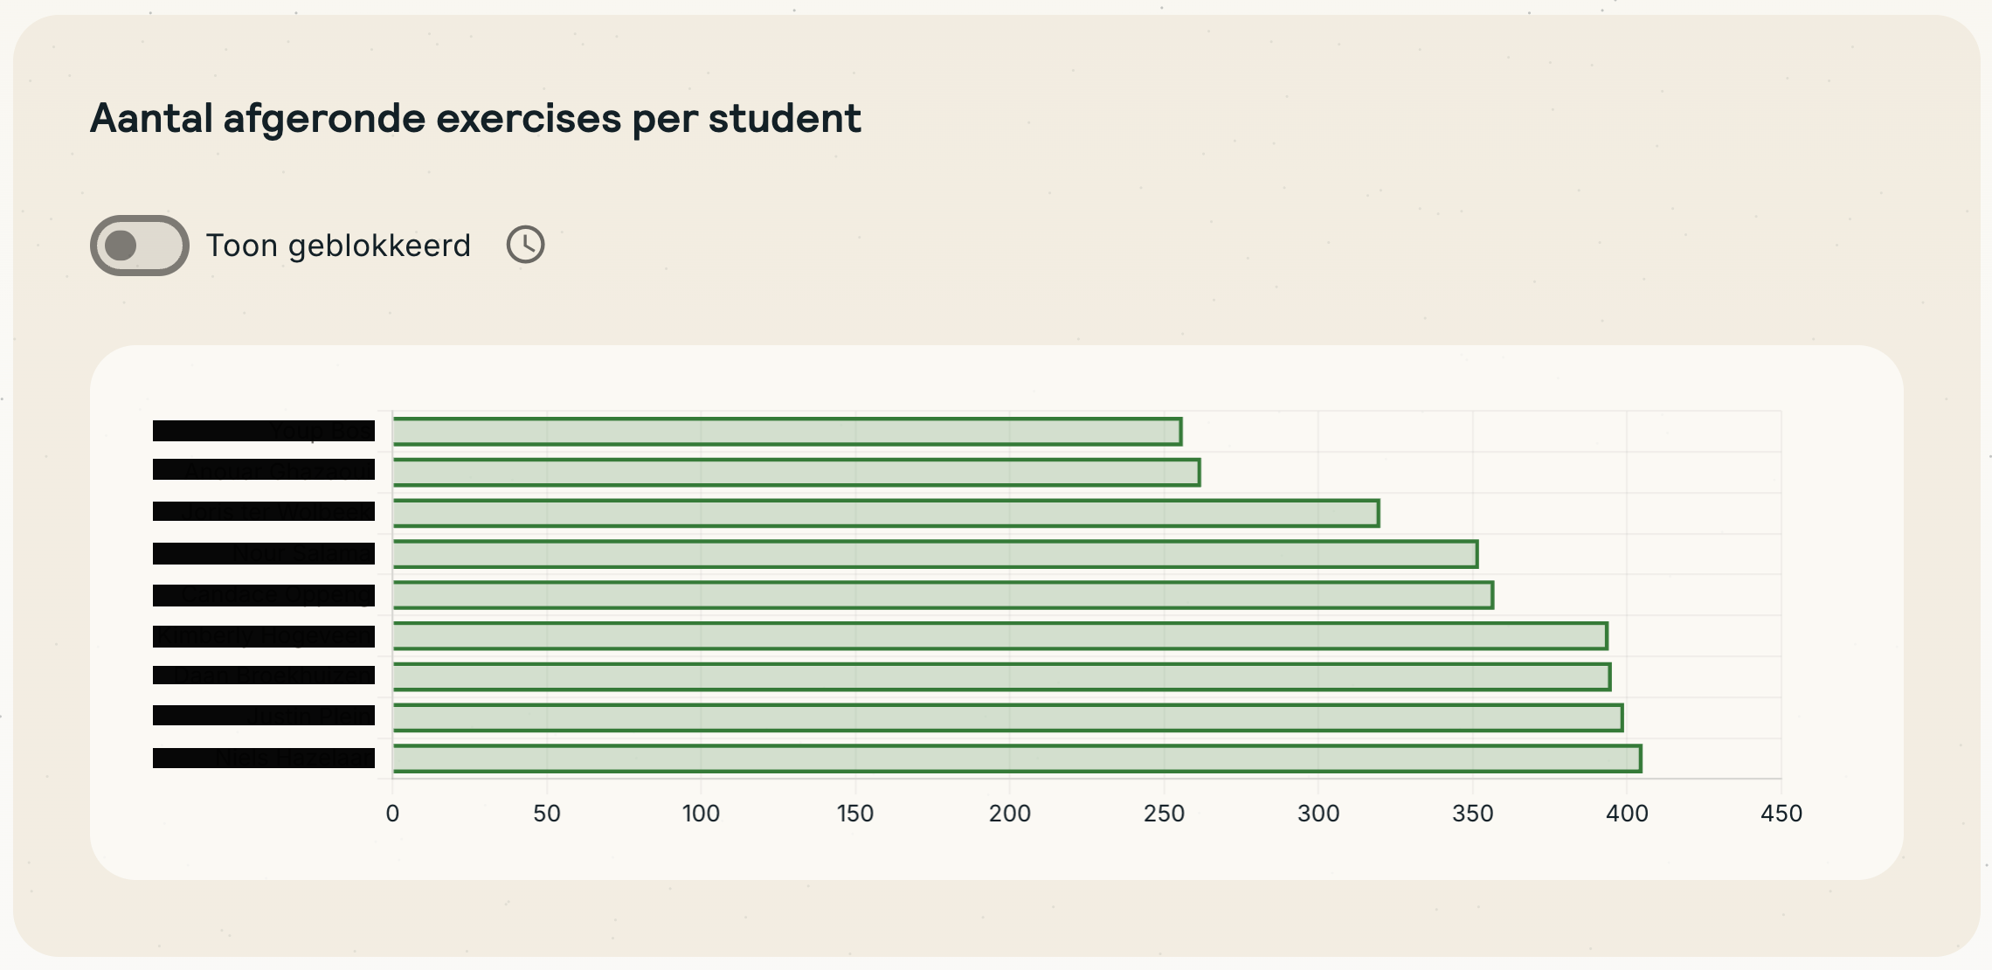This screenshot has height=970, width=1992.
Task: Click the 100 axis tick label
Action: click(701, 814)
